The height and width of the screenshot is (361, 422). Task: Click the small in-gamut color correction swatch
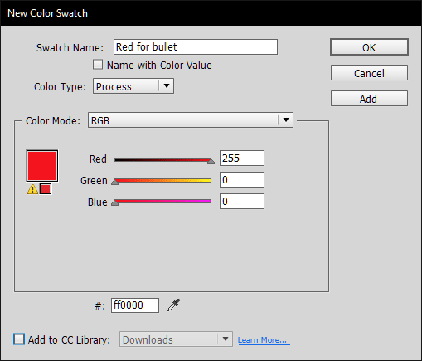click(46, 189)
